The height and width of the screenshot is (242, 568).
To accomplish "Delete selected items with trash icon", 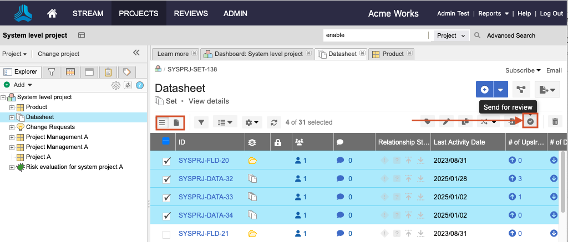I will pyautogui.click(x=555, y=122).
